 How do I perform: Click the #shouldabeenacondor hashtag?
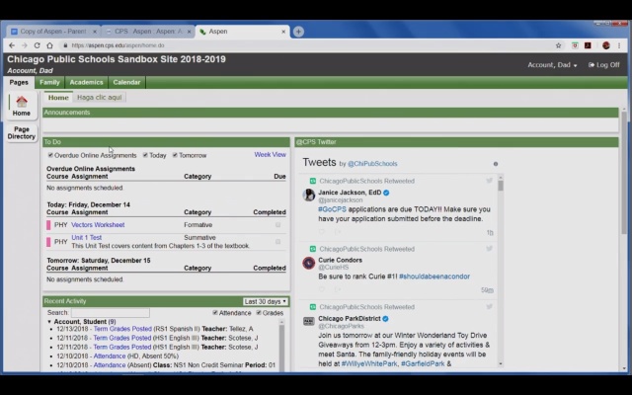(434, 276)
